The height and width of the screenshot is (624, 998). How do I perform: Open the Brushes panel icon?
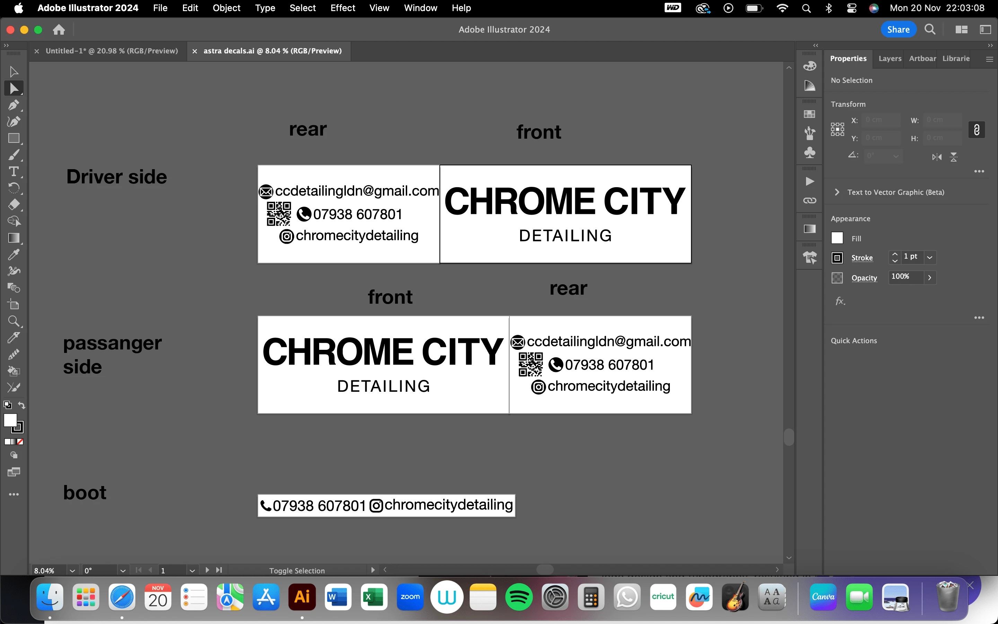point(809,133)
